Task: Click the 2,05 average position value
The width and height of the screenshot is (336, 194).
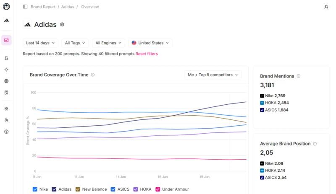Action: (267, 153)
